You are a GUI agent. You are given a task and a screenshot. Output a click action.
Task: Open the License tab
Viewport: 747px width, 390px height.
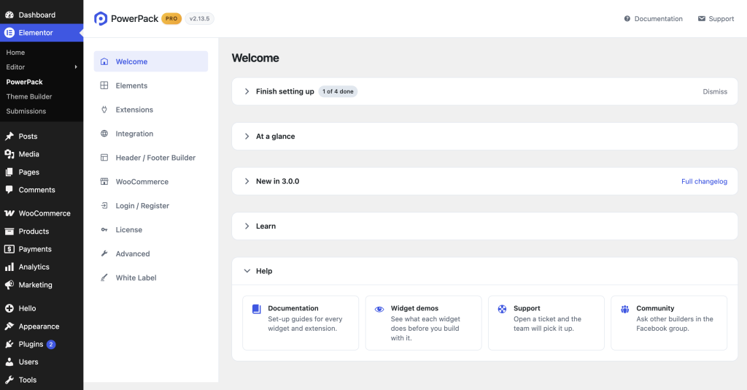coord(150,230)
